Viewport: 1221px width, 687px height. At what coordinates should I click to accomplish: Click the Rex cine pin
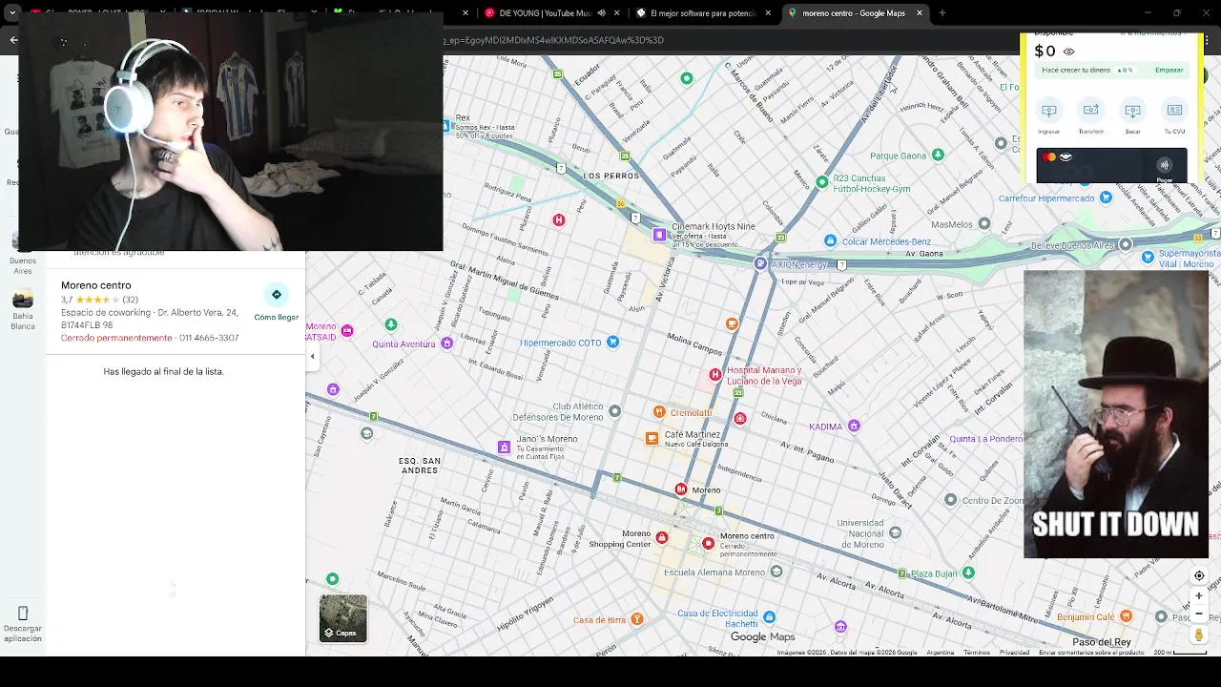coord(447,126)
